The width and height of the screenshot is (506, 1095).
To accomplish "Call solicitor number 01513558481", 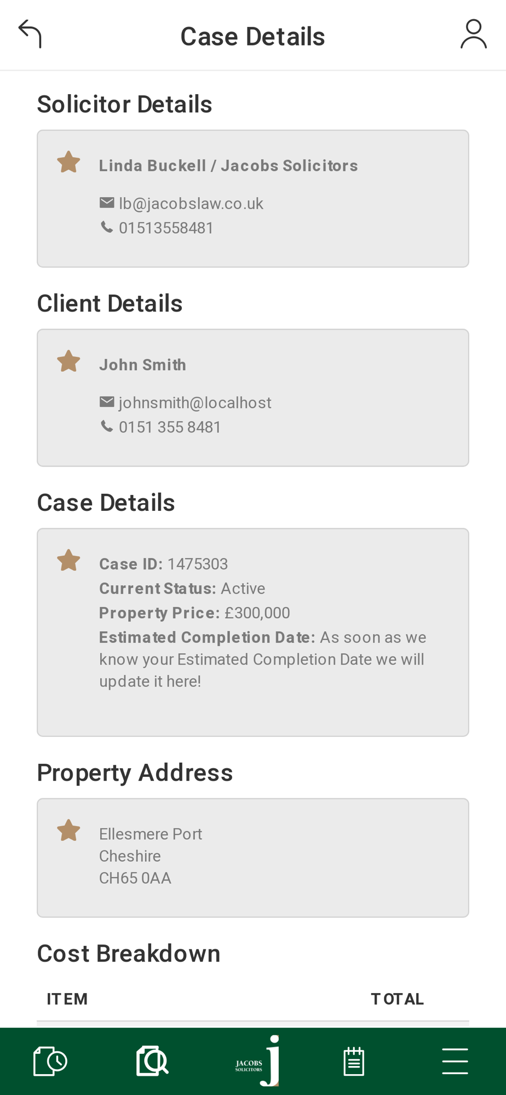I will 166,228.
